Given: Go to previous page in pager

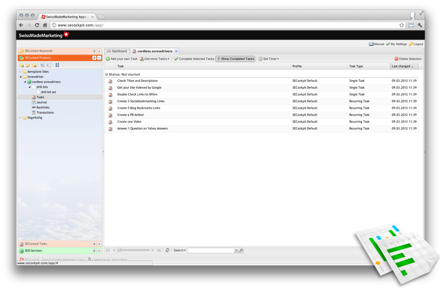Looking at the screenshot, I should [x=114, y=250].
